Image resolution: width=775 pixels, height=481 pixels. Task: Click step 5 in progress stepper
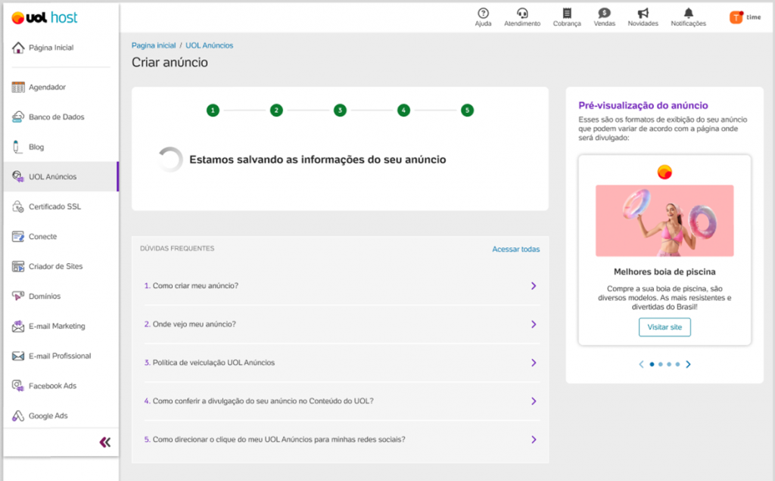[x=467, y=110]
